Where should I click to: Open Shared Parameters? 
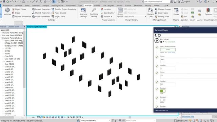(41, 13)
